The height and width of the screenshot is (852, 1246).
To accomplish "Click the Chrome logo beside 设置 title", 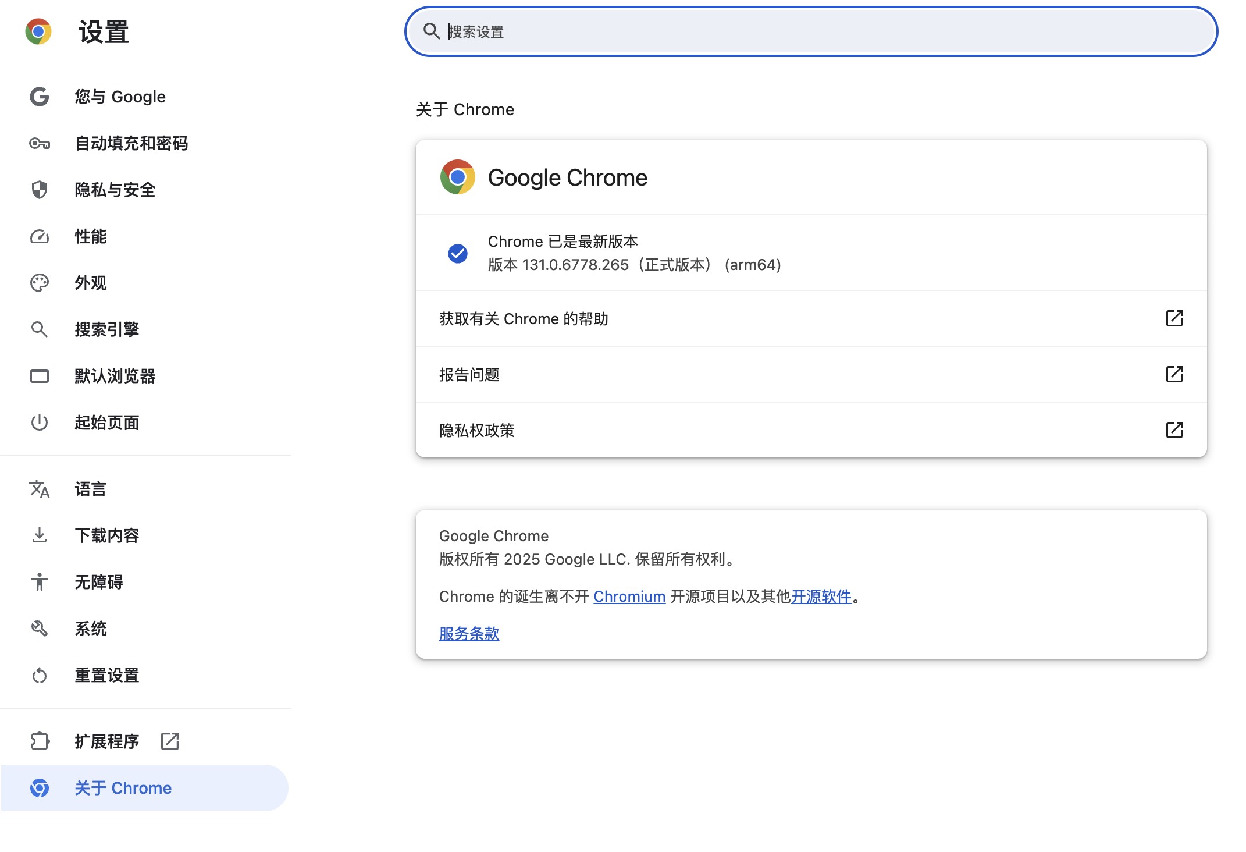I will 38,31.
